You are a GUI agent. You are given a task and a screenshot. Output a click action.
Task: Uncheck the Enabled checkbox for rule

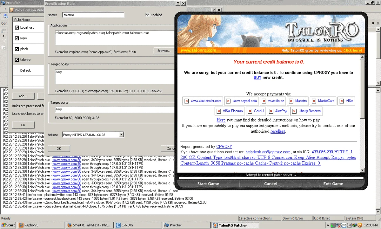point(147,15)
